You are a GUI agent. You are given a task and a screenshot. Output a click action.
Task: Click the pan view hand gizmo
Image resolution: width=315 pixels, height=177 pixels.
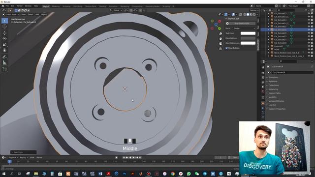220,38
